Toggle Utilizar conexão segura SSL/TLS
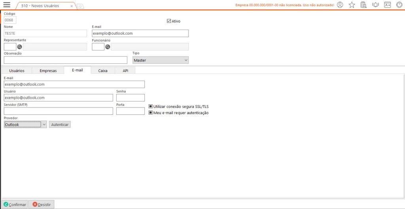The width and height of the screenshot is (405, 209). pyautogui.click(x=151, y=106)
